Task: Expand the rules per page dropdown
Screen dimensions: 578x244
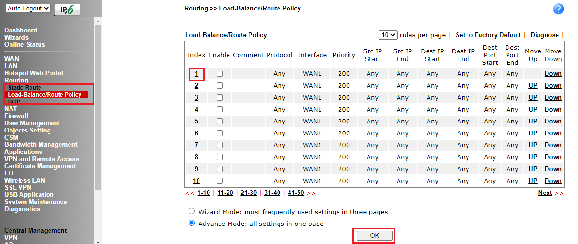Action: click(x=388, y=35)
